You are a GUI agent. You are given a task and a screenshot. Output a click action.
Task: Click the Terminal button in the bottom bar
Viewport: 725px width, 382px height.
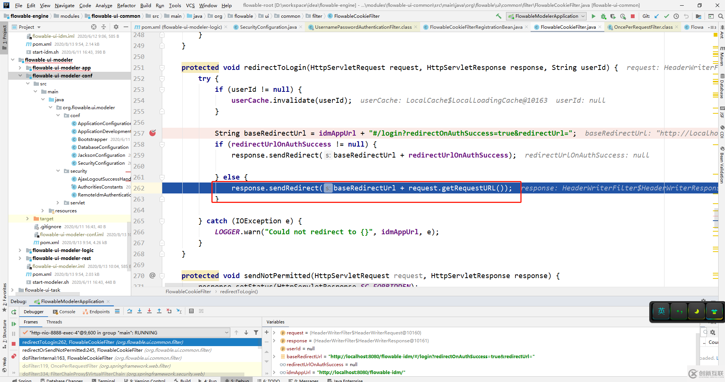tap(106, 380)
